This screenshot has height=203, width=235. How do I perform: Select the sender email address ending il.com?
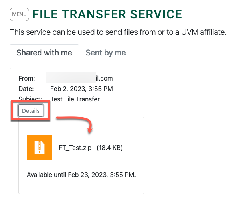(79, 78)
